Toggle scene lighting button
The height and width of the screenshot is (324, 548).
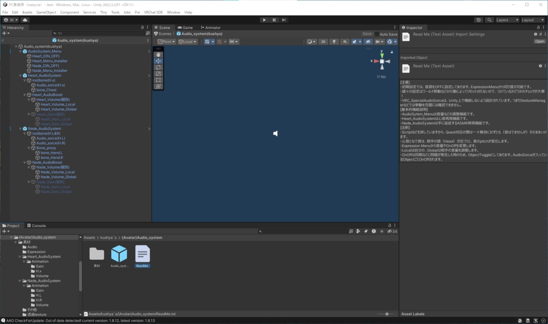pos(334,42)
